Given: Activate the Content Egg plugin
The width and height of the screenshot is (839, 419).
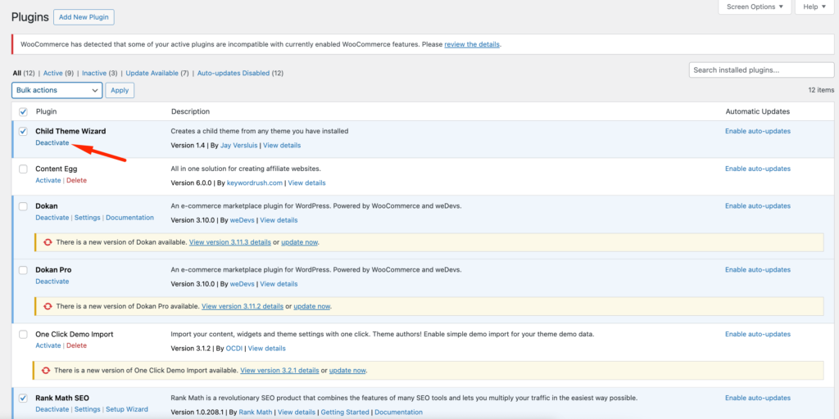Looking at the screenshot, I should click(48, 180).
